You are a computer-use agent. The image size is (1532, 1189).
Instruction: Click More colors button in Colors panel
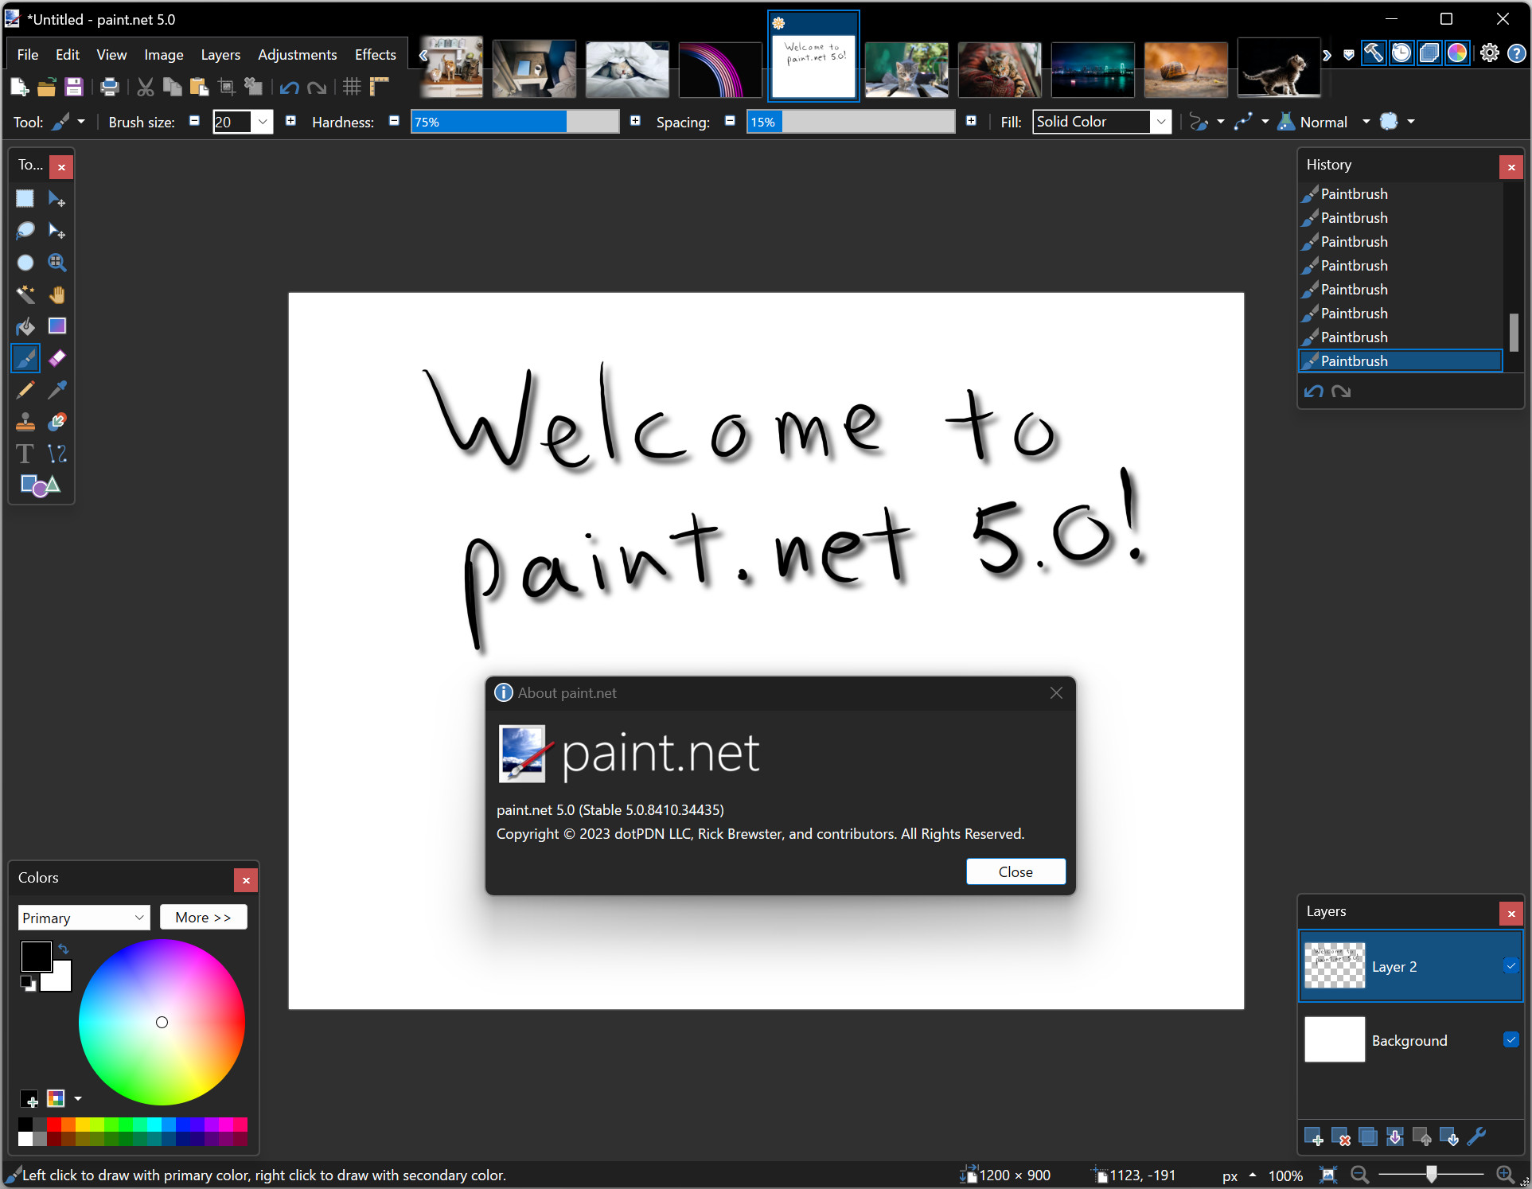click(x=203, y=917)
